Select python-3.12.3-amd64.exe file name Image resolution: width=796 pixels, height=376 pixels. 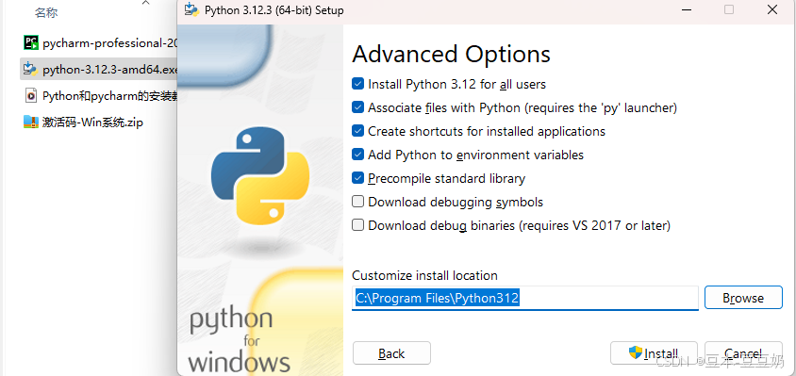pos(109,70)
